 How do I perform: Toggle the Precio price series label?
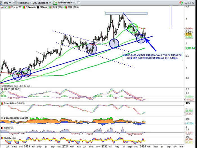pyautogui.click(x=15, y=7)
